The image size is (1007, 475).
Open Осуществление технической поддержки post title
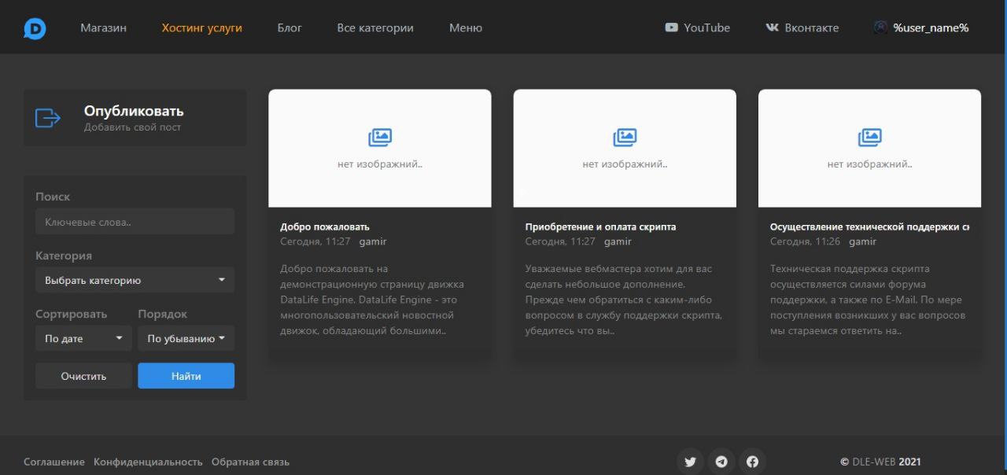[869, 226]
